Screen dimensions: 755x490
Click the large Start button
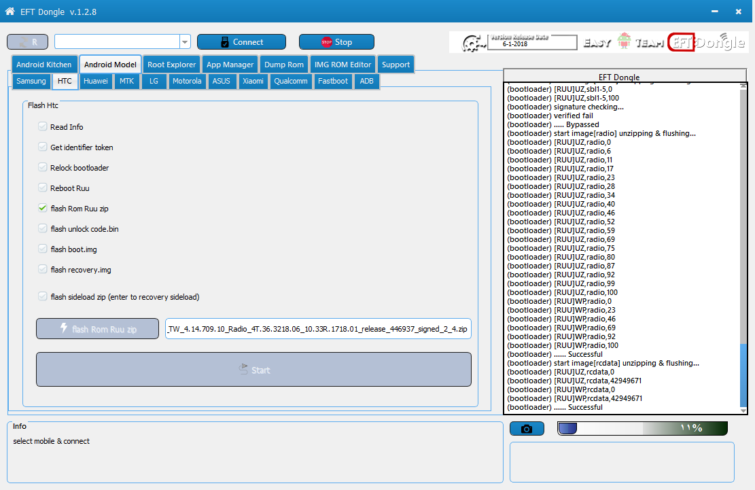[253, 369]
